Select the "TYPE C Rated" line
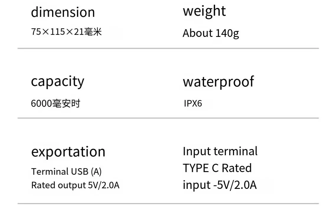This screenshot has width=328, height=206. [217, 168]
